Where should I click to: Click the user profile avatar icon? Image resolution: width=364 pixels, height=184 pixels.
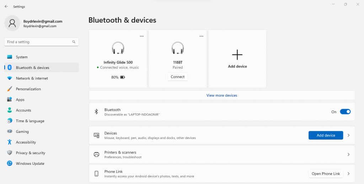click(x=12, y=23)
